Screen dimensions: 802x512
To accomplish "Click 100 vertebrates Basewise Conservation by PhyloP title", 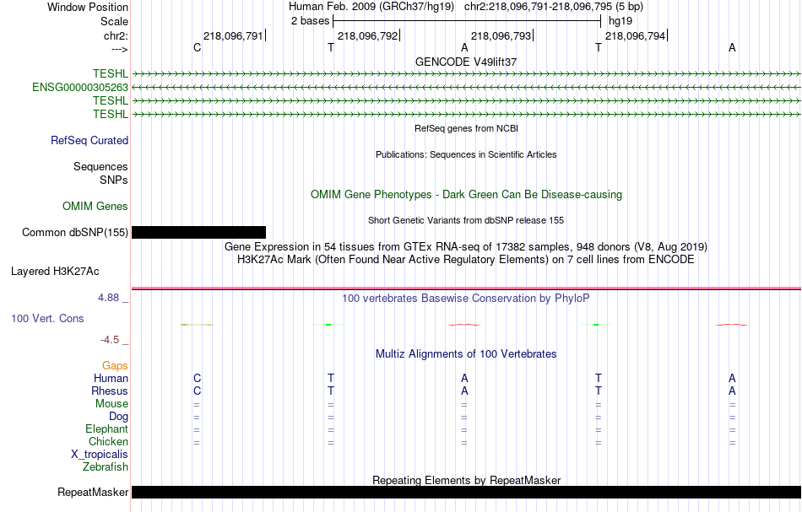I will point(466,299).
